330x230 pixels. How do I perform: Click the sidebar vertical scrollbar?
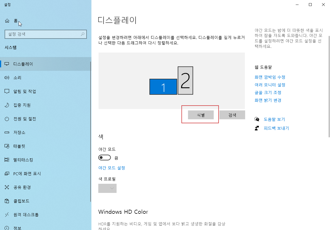[91, 131]
